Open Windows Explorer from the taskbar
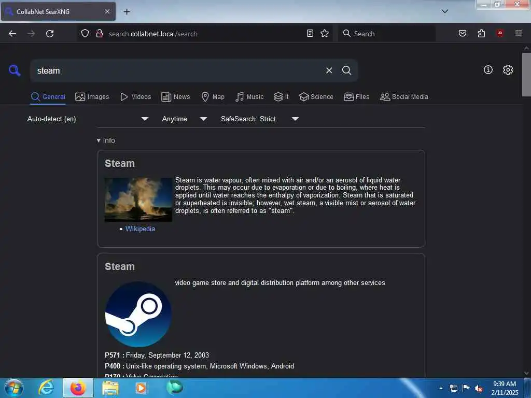 [110, 388]
